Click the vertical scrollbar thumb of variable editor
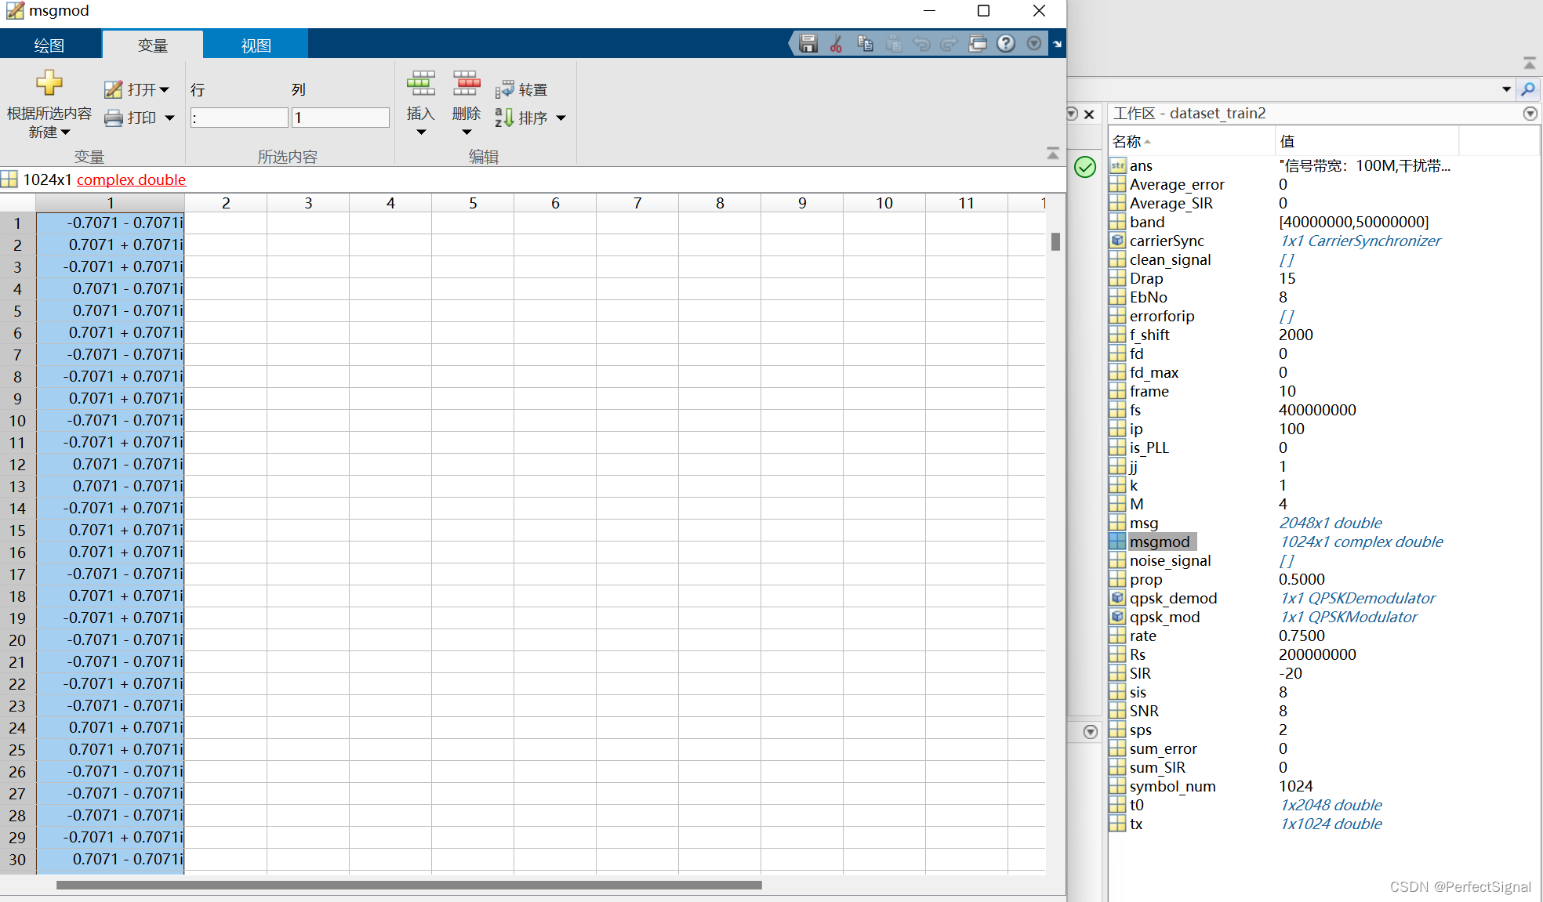The width and height of the screenshot is (1543, 902). tap(1055, 242)
